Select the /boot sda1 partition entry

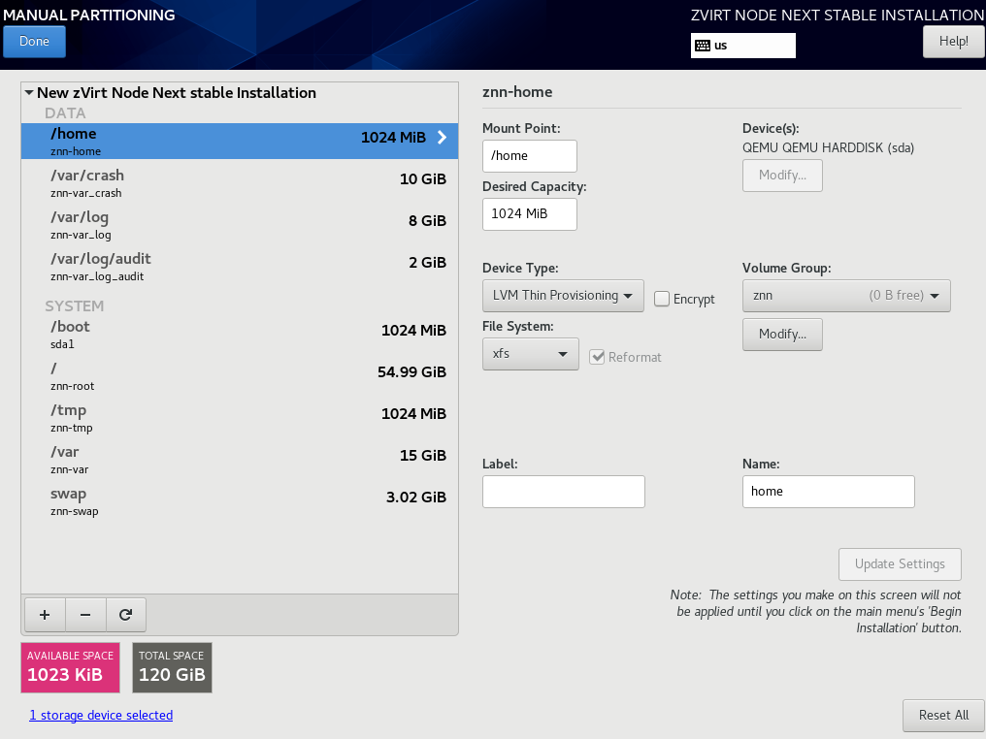[x=240, y=335]
